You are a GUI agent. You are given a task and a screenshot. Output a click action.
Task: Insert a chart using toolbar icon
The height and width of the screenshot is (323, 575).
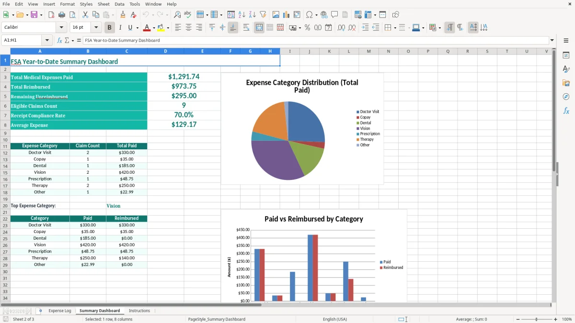tap(287, 15)
